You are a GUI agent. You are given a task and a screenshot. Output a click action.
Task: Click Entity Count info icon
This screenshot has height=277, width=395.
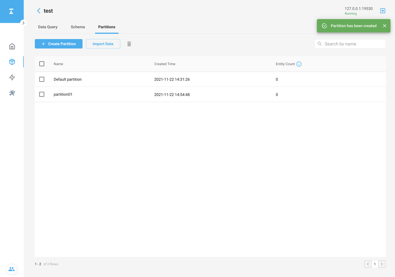point(299,64)
